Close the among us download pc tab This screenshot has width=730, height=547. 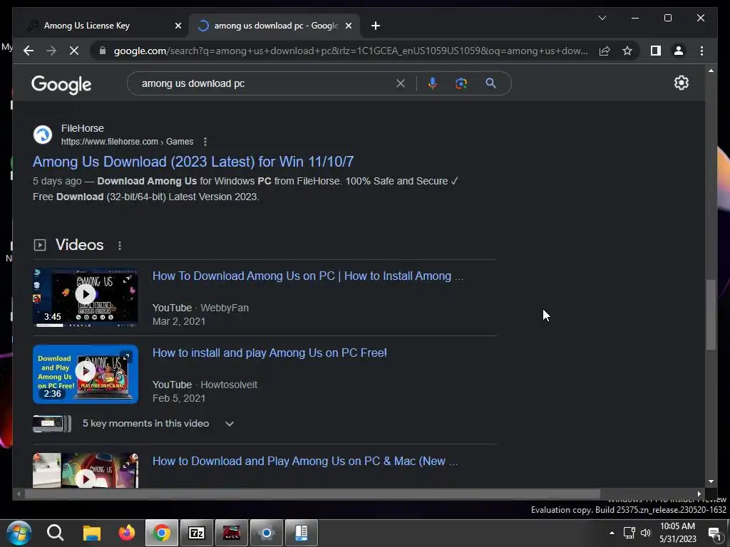pos(348,26)
